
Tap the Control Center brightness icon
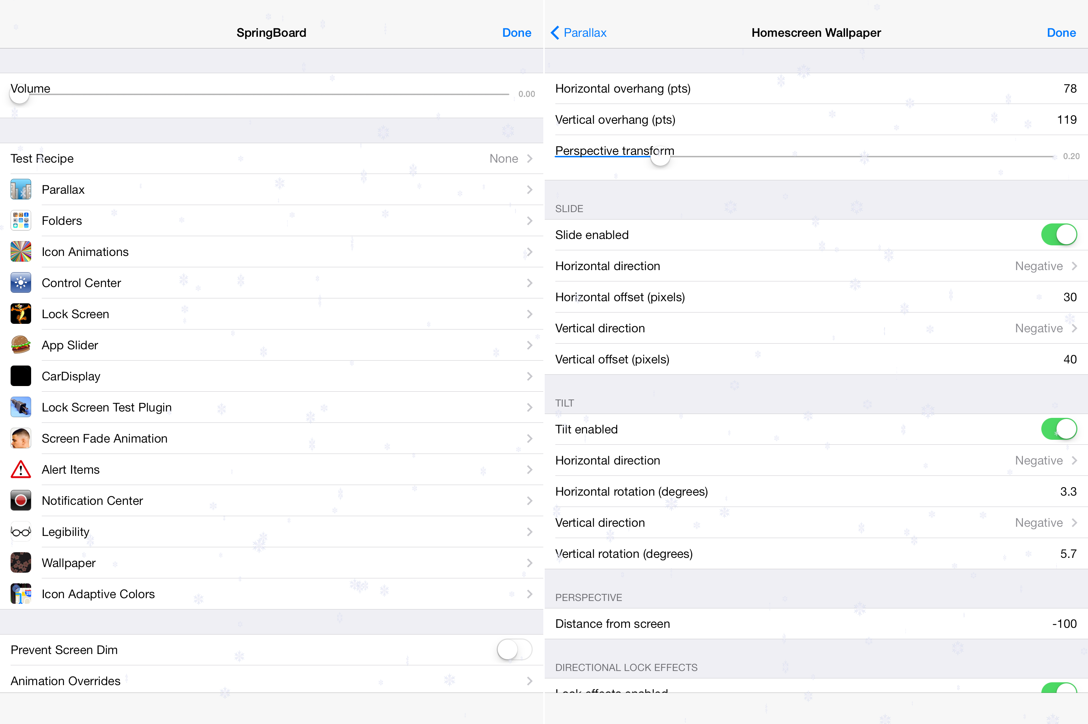pos(21,282)
